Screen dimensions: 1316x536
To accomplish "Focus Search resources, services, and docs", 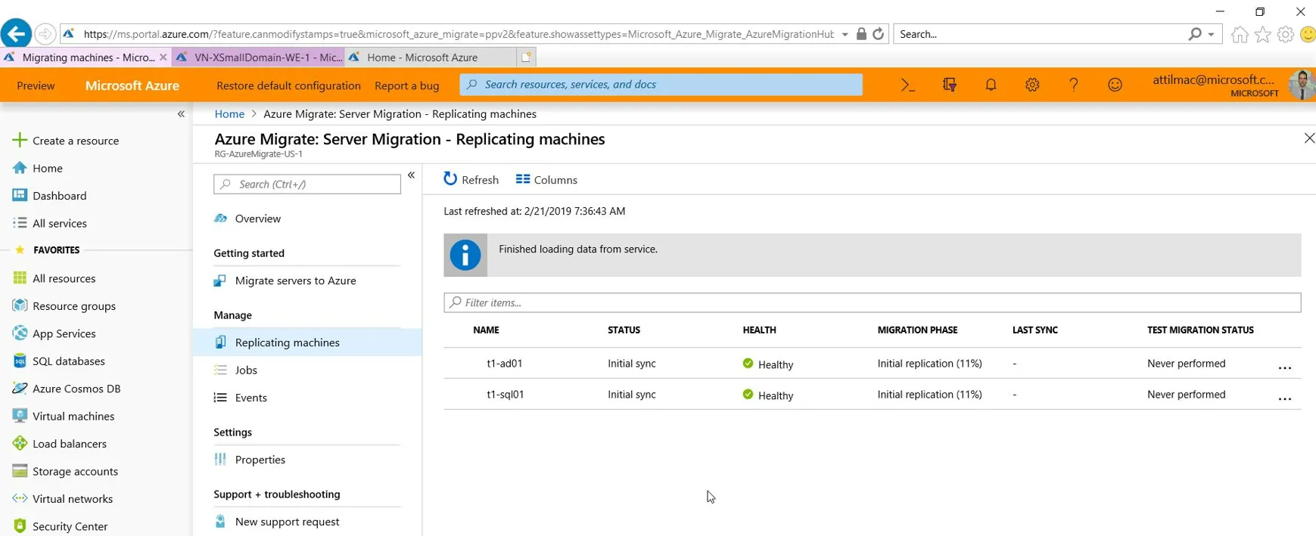I will 661,85.
